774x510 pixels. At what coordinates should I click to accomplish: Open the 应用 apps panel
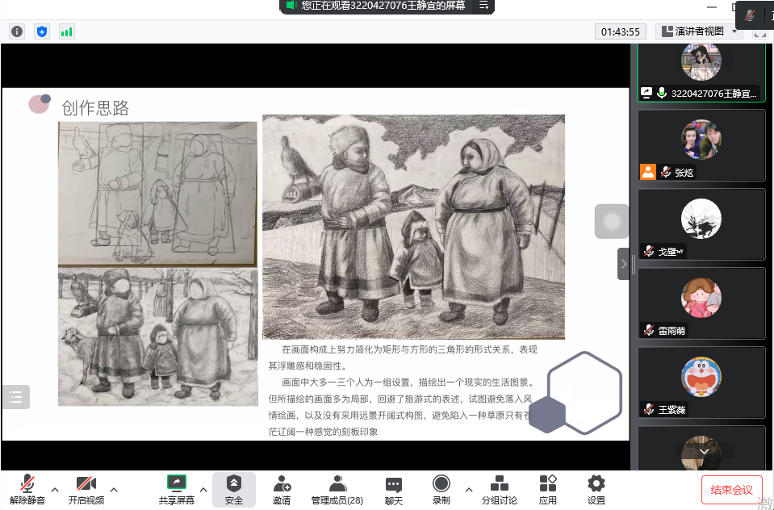click(x=548, y=489)
